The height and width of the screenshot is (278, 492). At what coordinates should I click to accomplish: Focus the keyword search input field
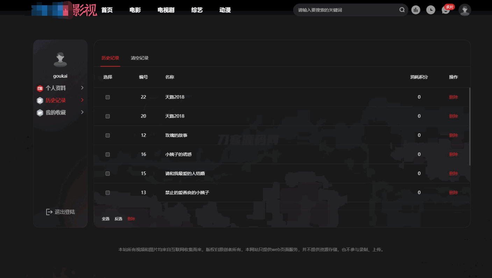tap(346, 10)
